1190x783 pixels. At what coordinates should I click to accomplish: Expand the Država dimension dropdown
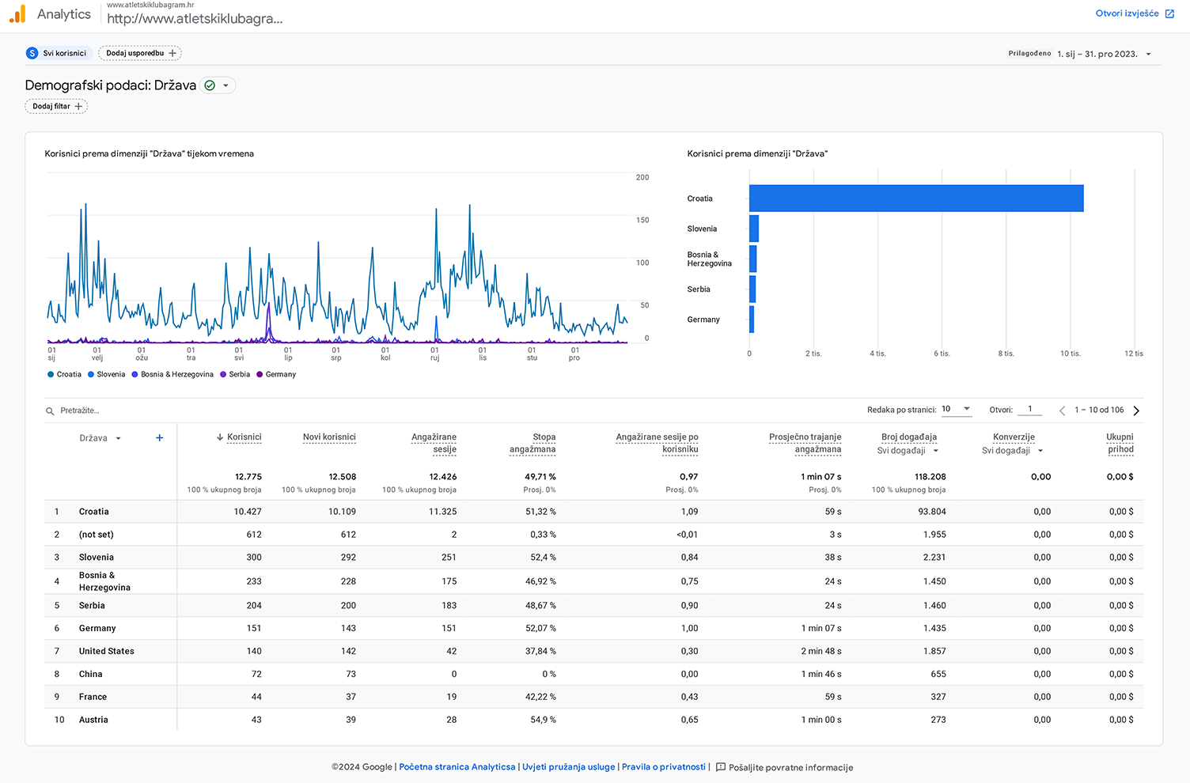click(x=118, y=438)
